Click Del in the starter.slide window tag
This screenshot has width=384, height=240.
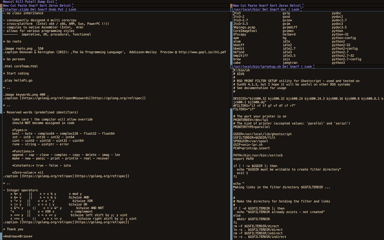33,9
